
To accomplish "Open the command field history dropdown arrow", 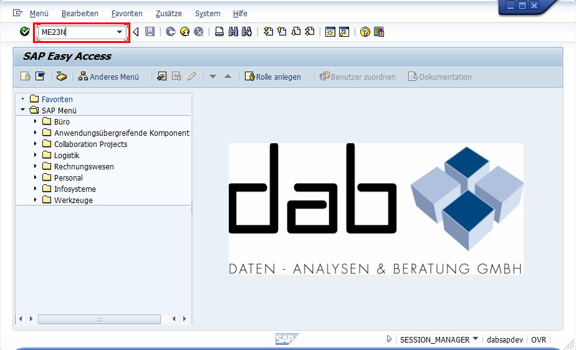I will point(120,32).
